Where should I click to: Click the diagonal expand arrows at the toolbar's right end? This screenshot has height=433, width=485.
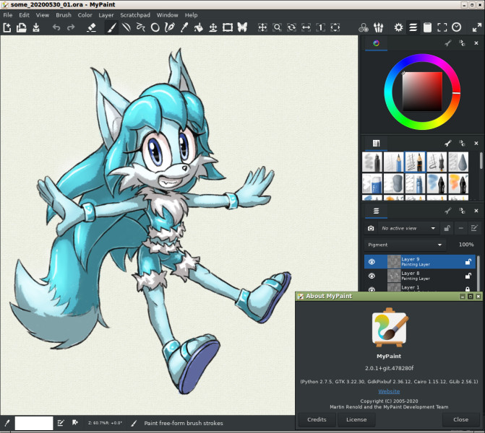[476, 27]
